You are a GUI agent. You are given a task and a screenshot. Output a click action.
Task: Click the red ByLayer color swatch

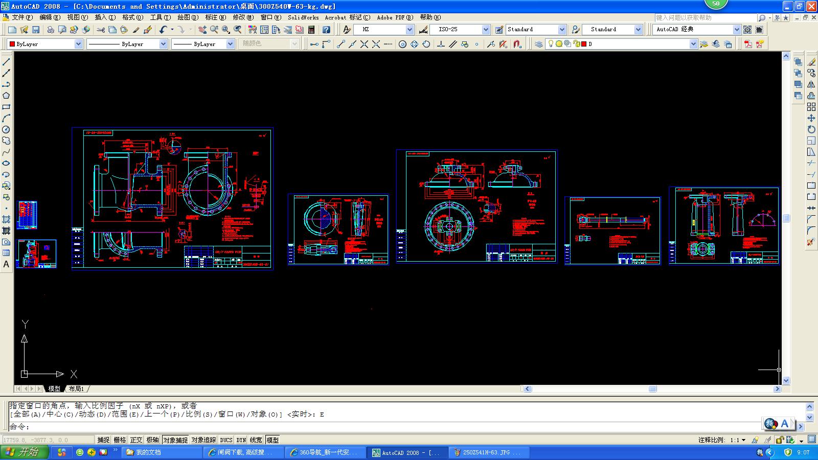[x=11, y=44]
